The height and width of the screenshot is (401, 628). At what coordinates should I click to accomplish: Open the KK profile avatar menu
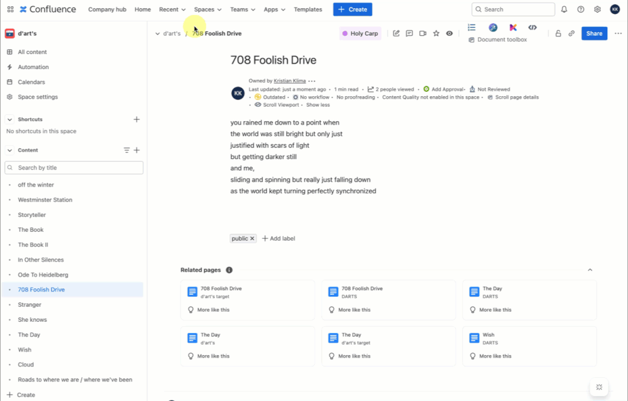[615, 9]
